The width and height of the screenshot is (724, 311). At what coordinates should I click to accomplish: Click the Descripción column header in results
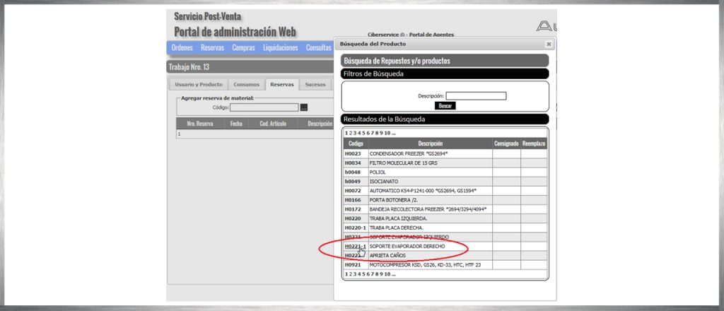[430, 143]
